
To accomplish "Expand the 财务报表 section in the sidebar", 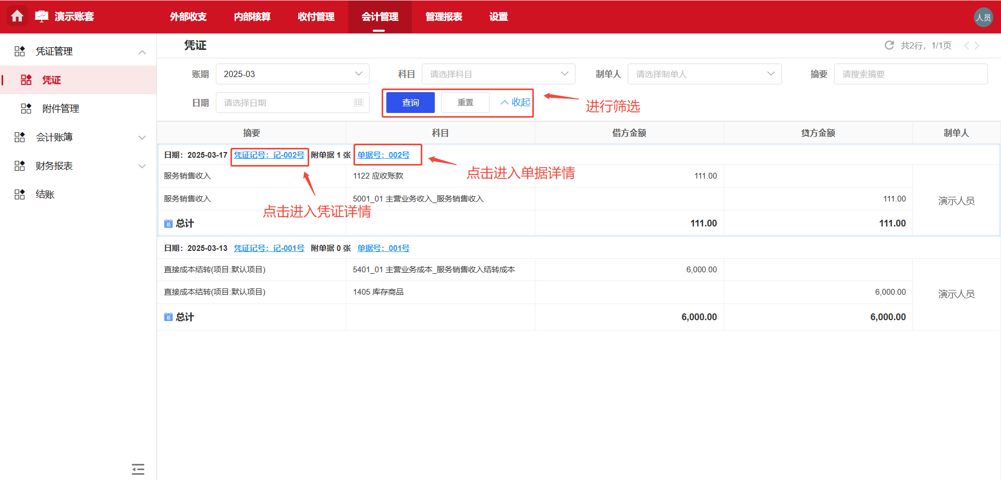I will coord(142,166).
